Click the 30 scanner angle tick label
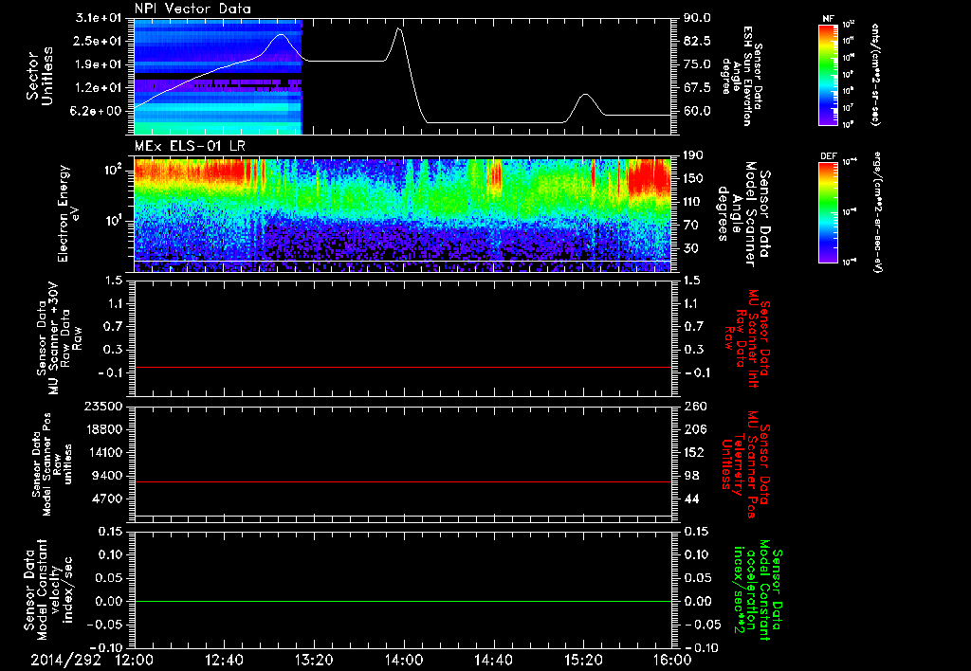Screen dimensions: 971x671 tap(690, 248)
